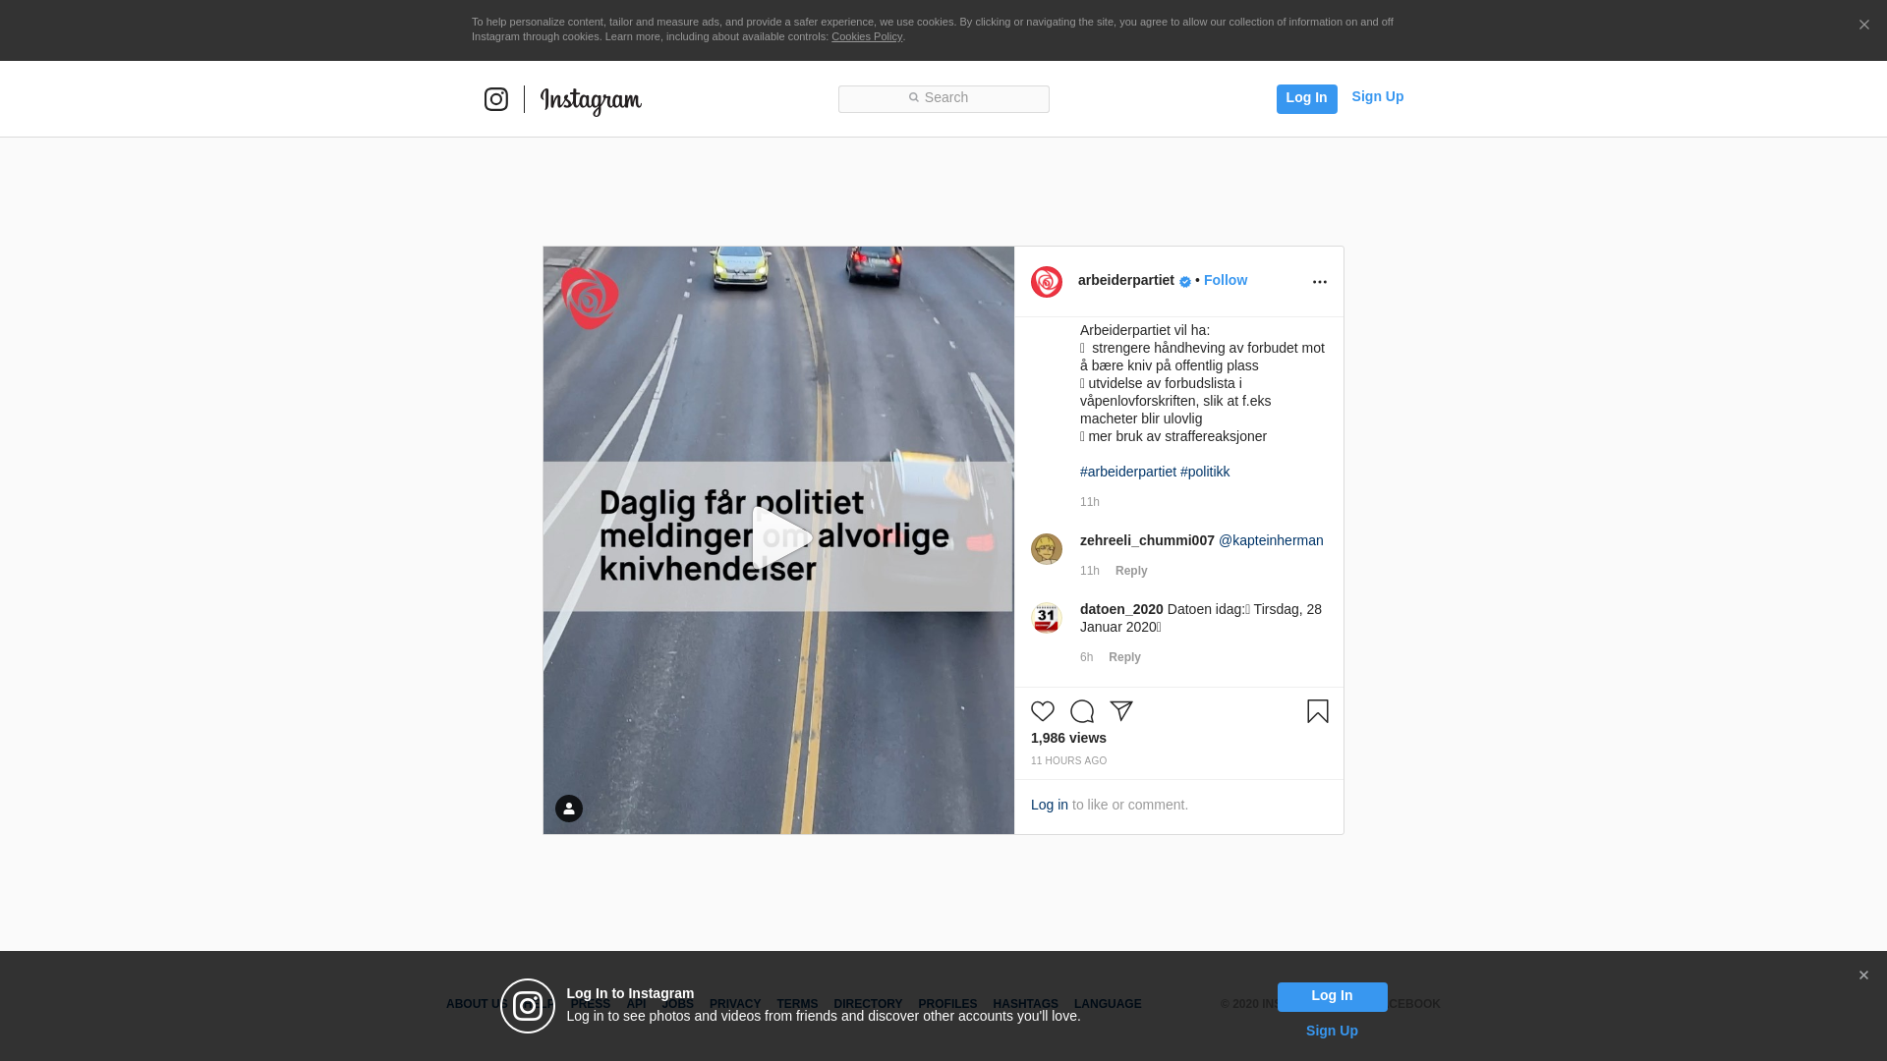1887x1061 pixels.
Task: Click Log In button in bottom banner
Action: pos(1332,996)
